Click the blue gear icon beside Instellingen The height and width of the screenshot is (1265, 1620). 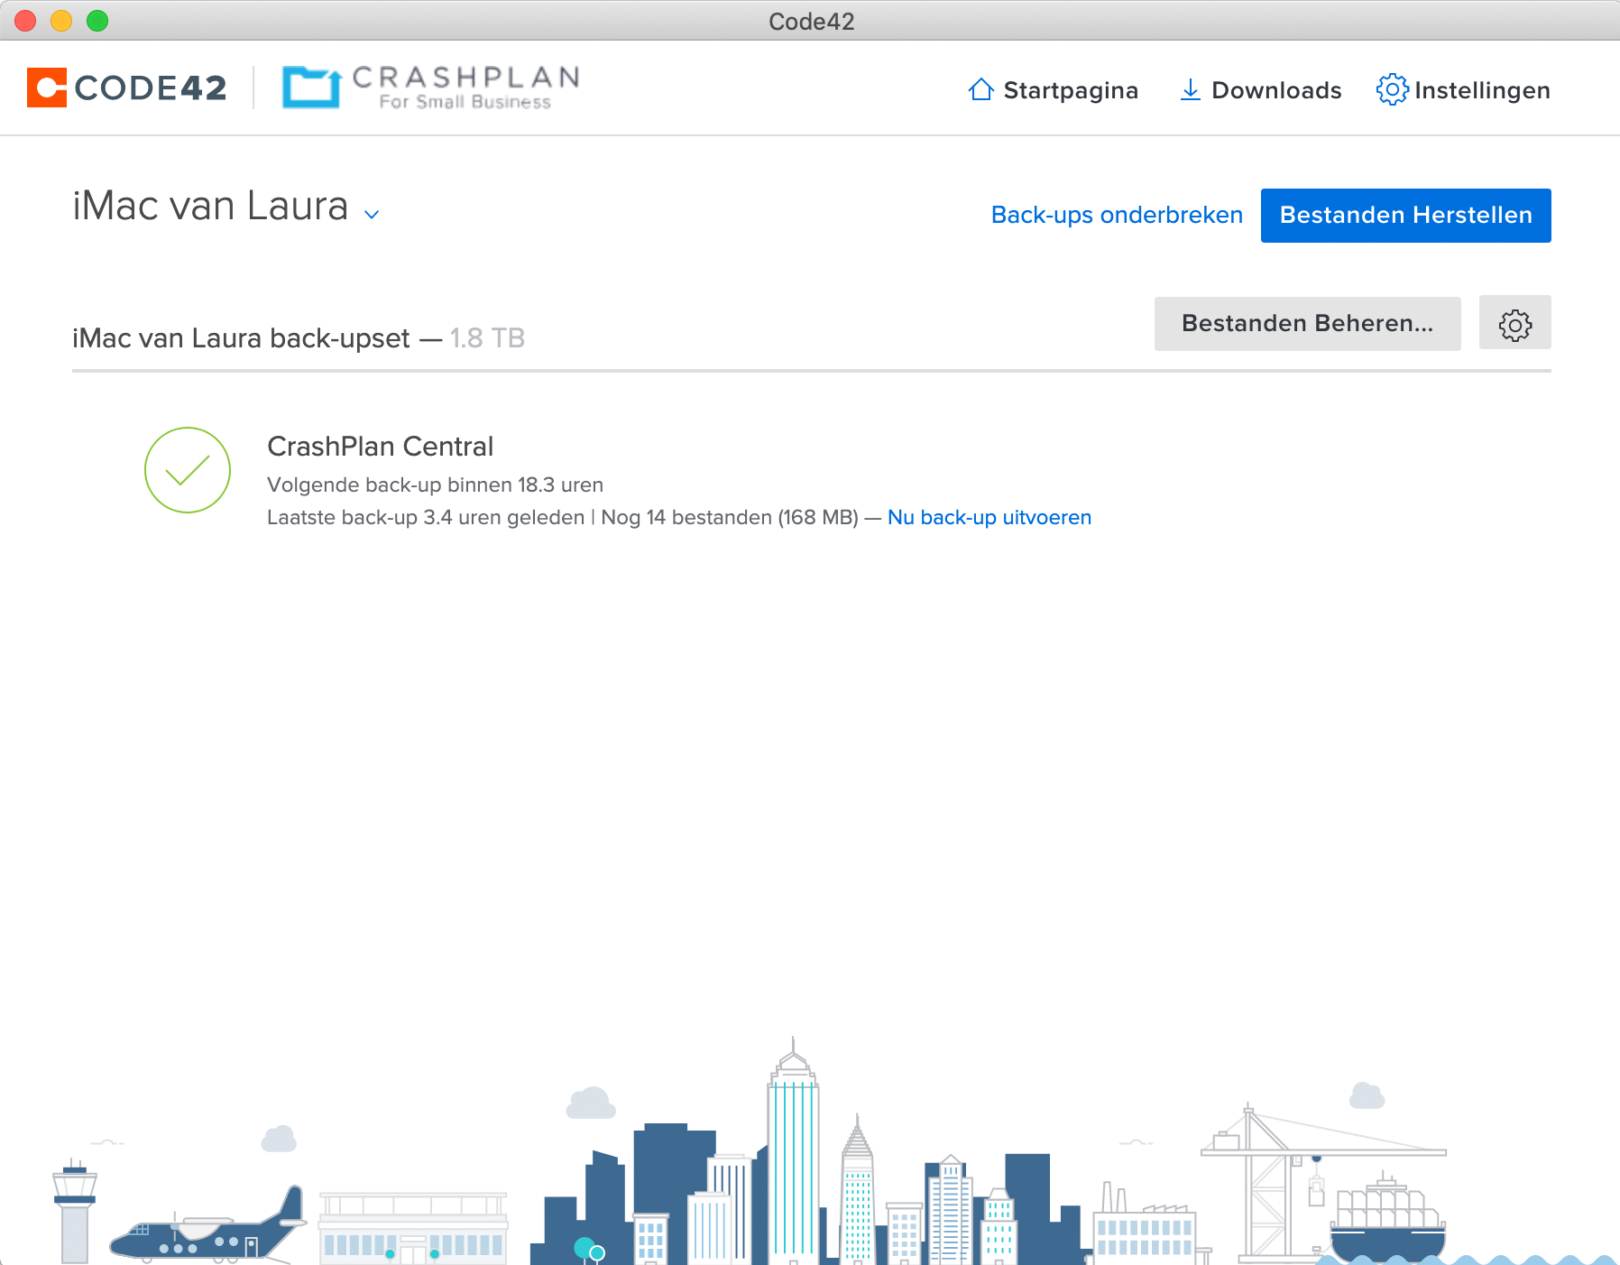[1392, 90]
